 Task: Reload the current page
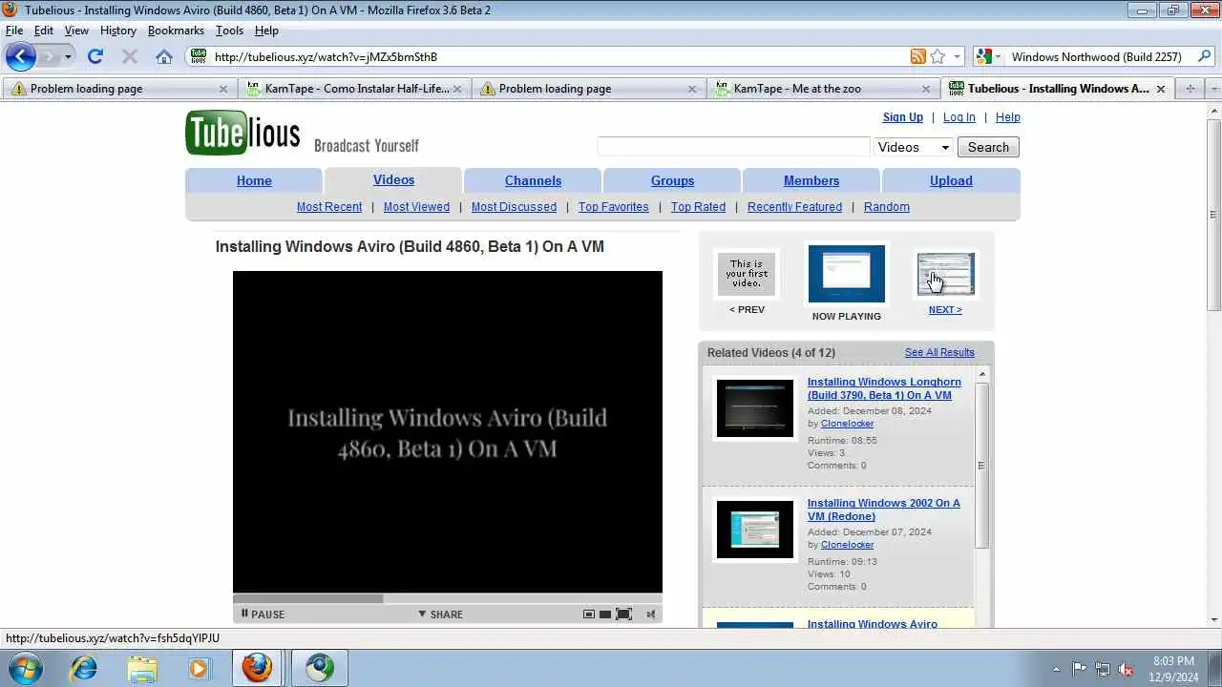pyautogui.click(x=95, y=57)
